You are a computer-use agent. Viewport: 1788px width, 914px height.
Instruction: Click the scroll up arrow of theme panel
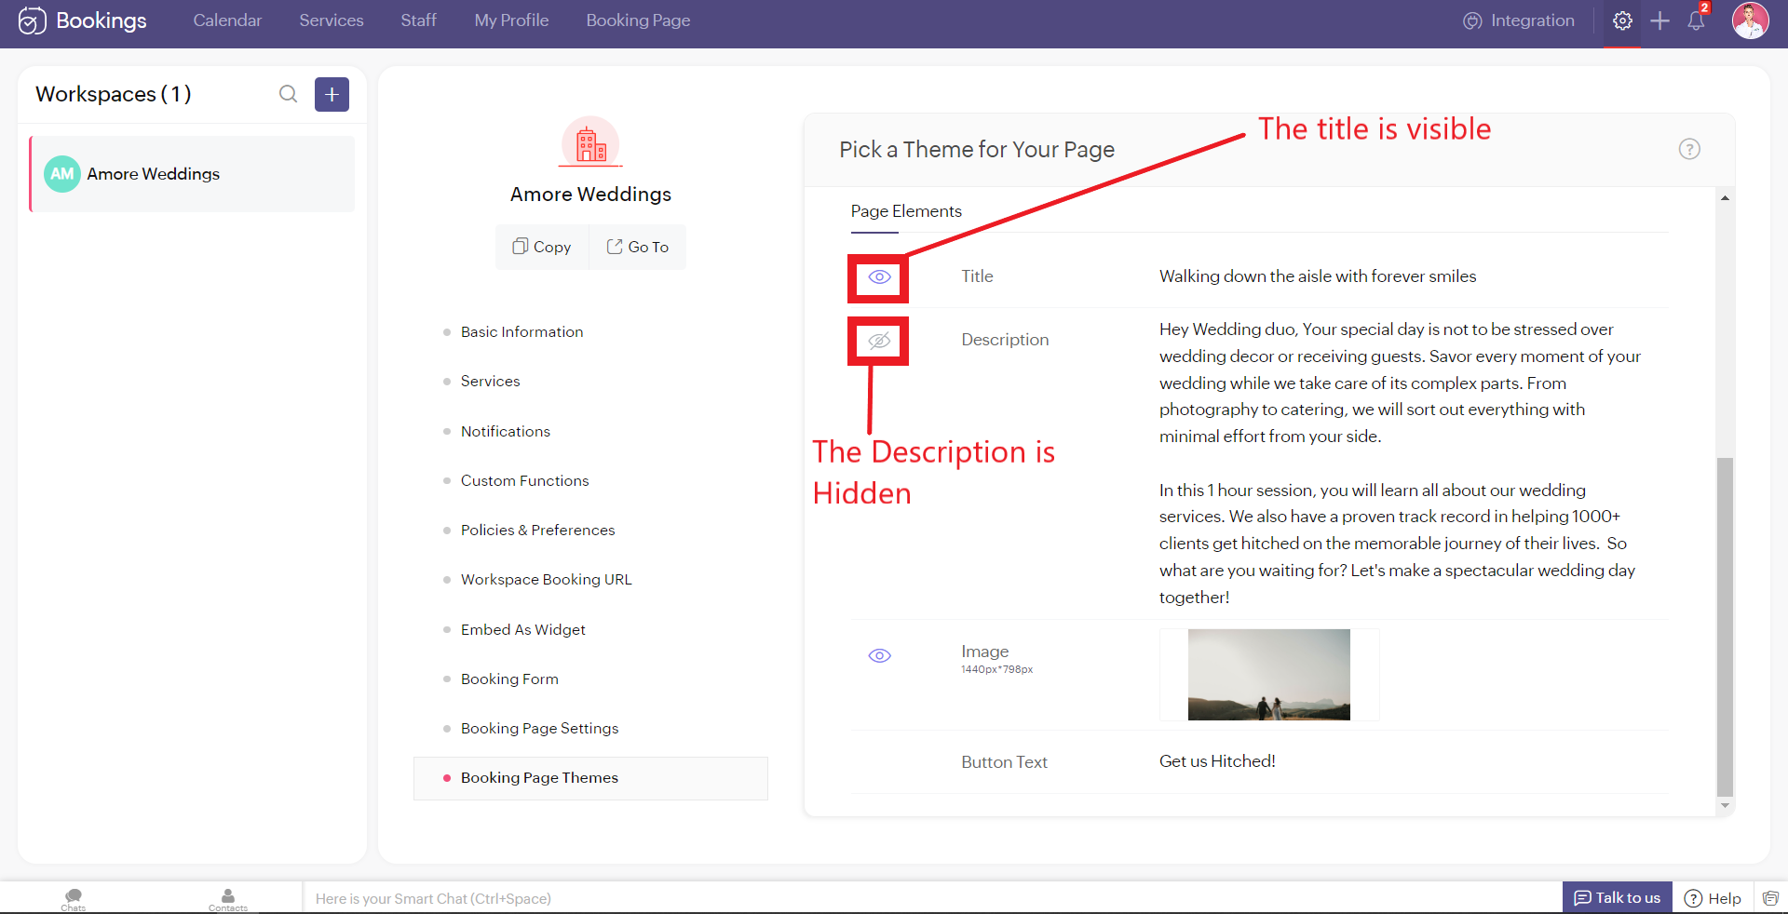pos(1725,198)
